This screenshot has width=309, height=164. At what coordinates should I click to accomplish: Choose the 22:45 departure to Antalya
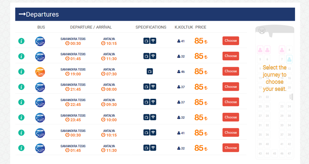[x=231, y=102]
